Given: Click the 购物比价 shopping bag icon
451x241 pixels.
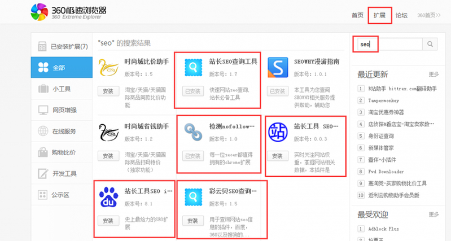Looking at the screenshot, I should coord(43,152).
